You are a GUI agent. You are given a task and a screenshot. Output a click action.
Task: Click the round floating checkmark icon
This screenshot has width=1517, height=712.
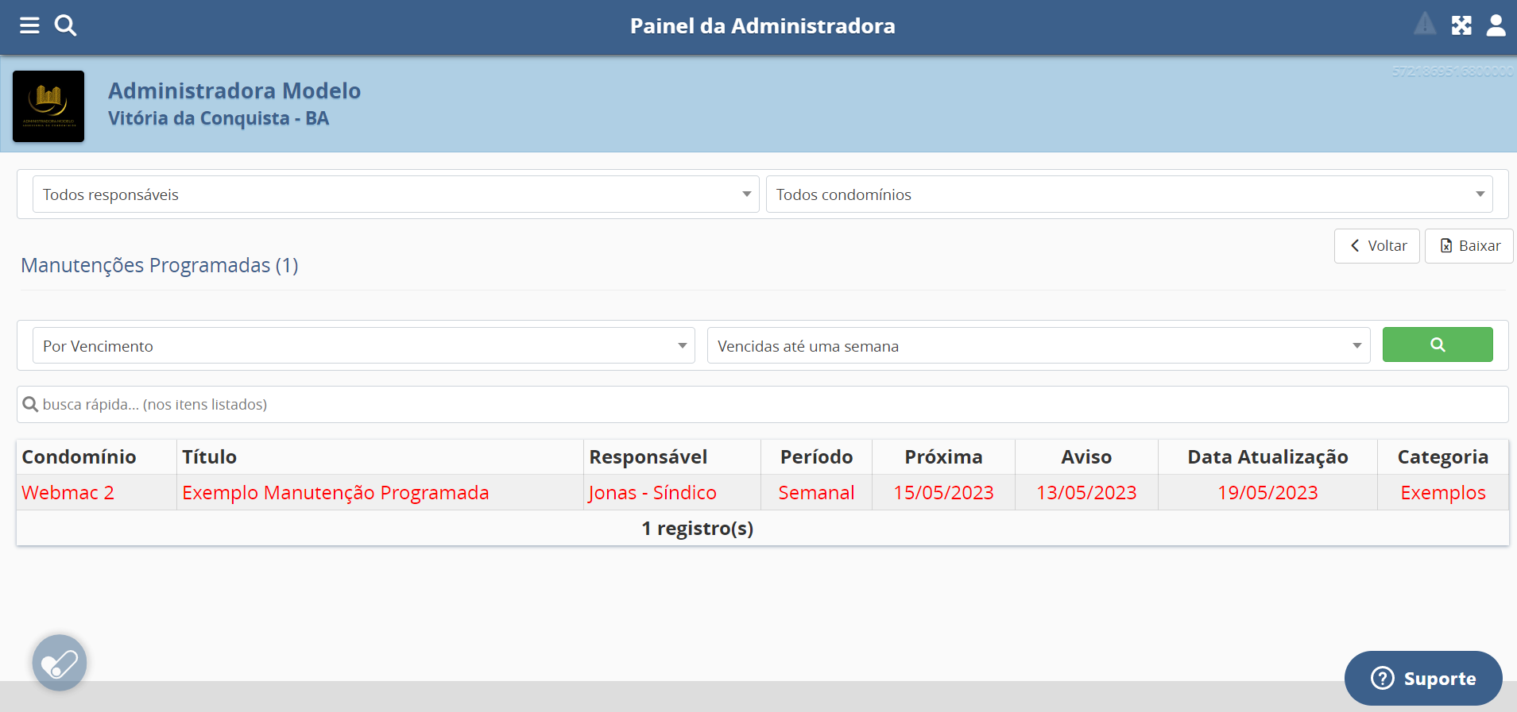tap(60, 663)
